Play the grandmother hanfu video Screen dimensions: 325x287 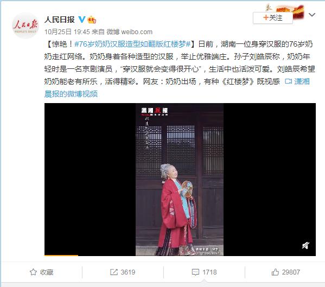pos(180,180)
